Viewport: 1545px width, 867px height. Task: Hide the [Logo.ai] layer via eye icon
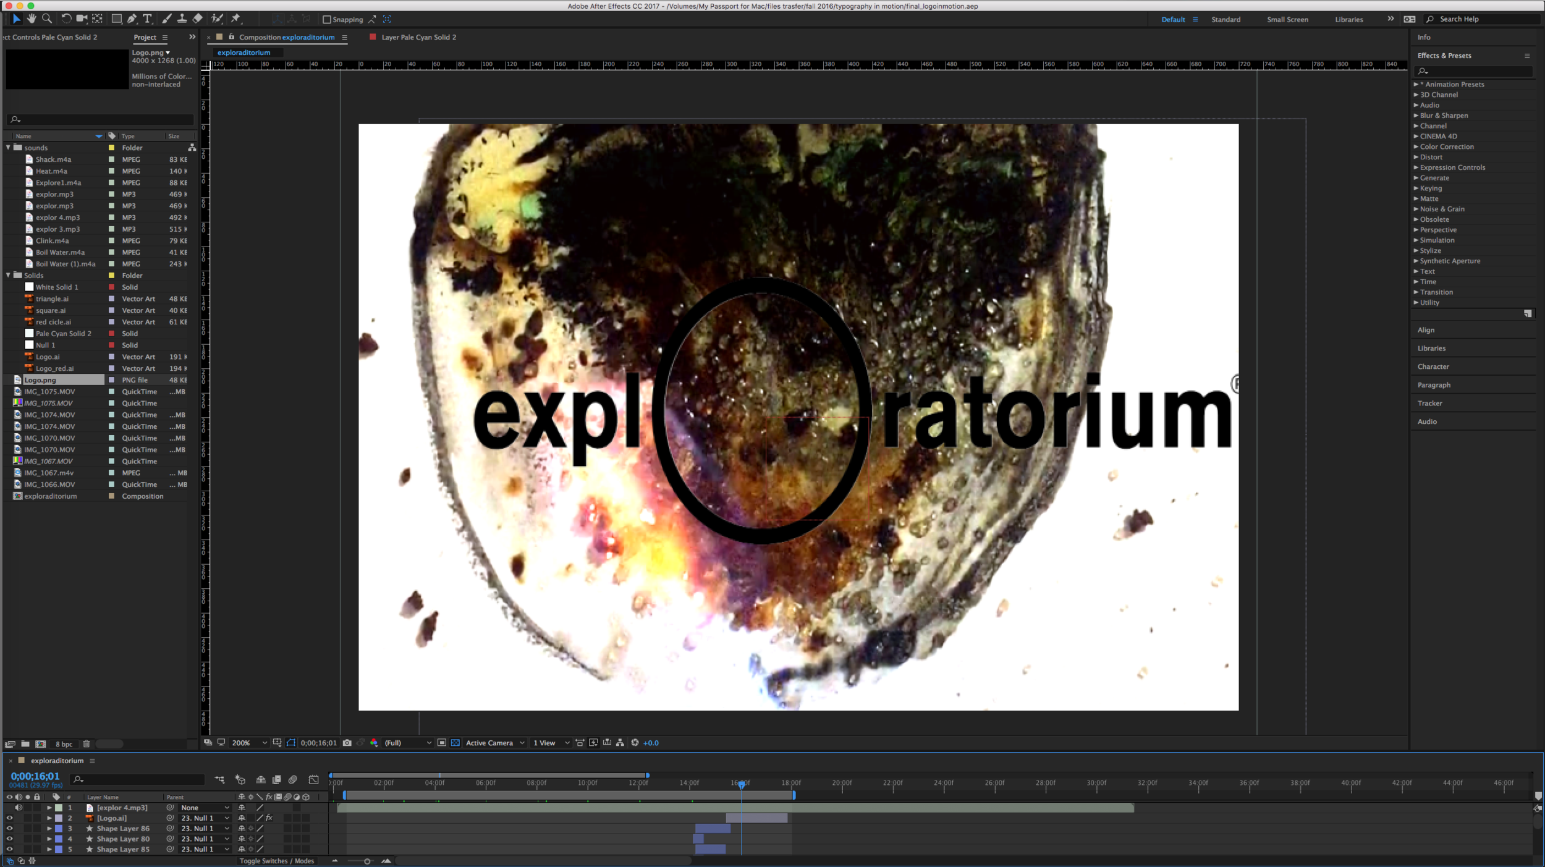9,818
